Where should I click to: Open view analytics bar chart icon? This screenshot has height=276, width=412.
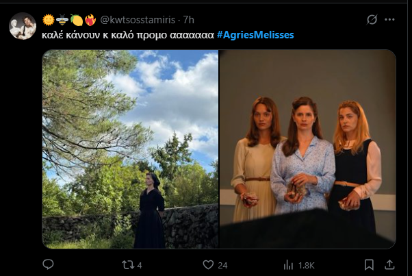point(288,264)
